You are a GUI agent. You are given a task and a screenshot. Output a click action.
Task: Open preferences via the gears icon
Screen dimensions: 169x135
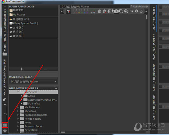4,99
